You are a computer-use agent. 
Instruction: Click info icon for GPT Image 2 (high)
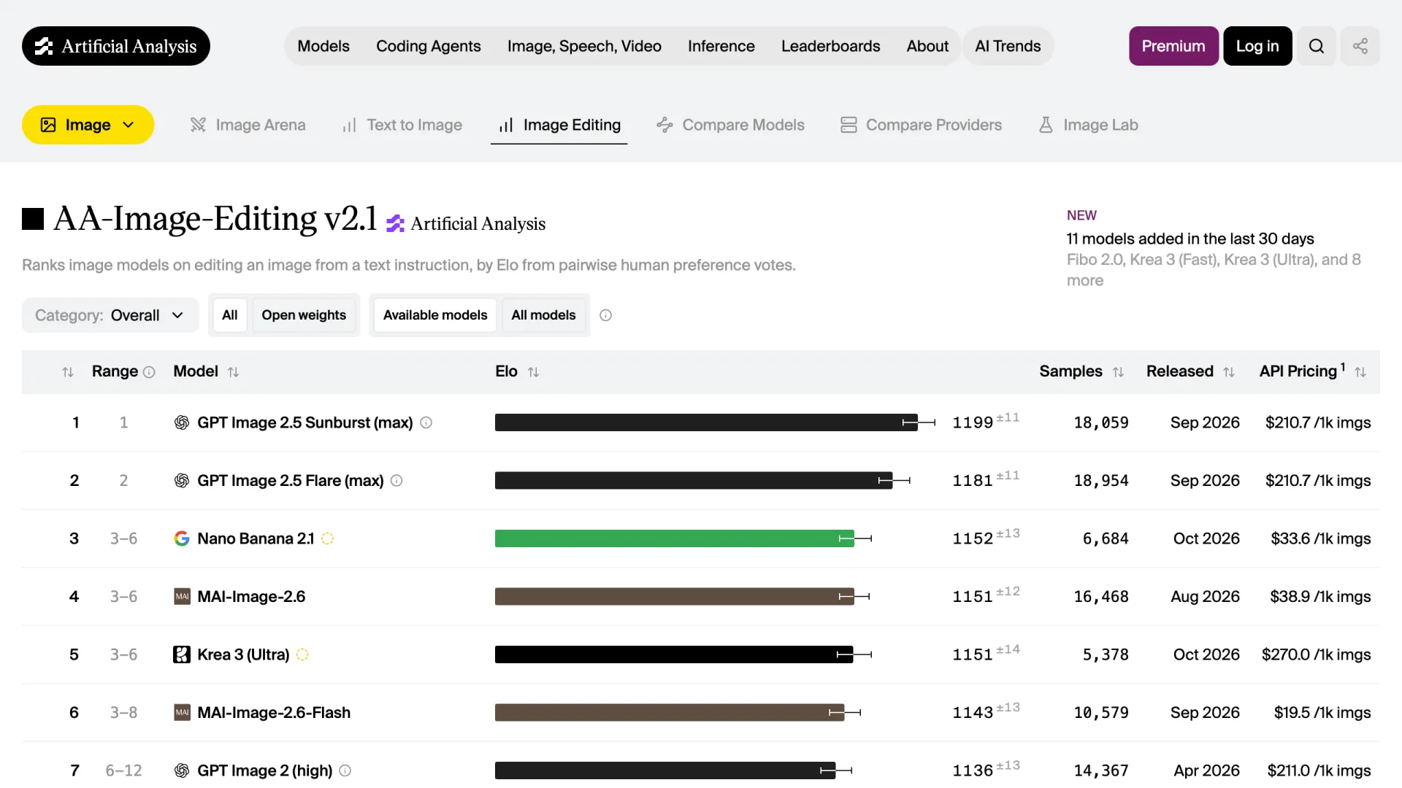coord(345,770)
